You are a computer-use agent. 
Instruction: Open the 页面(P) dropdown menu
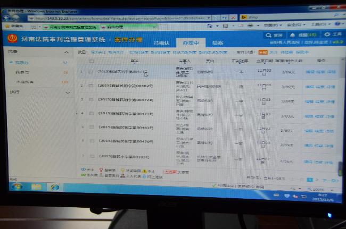(273, 25)
